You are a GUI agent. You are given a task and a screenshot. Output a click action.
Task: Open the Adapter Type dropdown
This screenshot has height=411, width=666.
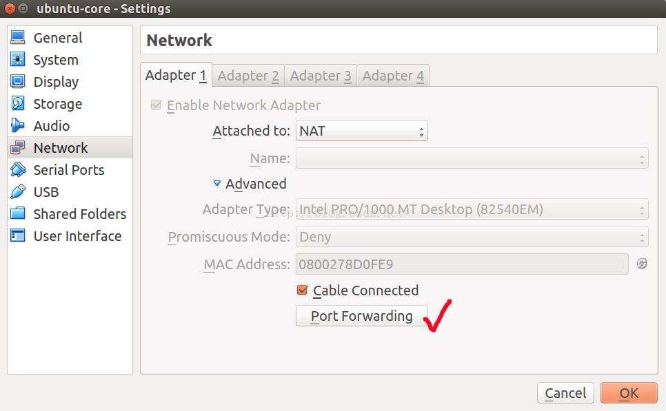472,209
